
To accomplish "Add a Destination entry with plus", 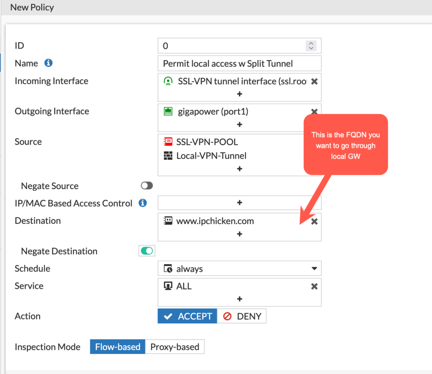I will (240, 234).
